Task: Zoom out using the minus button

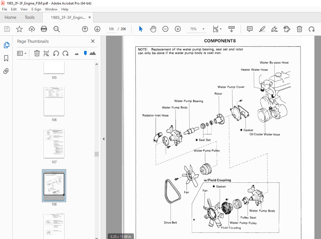Action: 165,29
